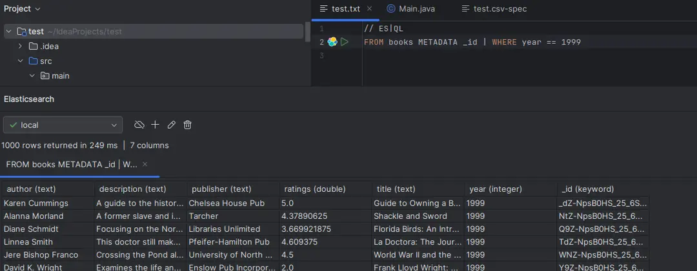Click the description (text) column header
697x271 pixels.
pos(141,189)
